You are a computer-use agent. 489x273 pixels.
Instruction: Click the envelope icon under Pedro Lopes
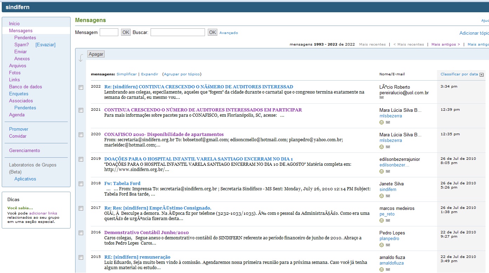pos(388,245)
